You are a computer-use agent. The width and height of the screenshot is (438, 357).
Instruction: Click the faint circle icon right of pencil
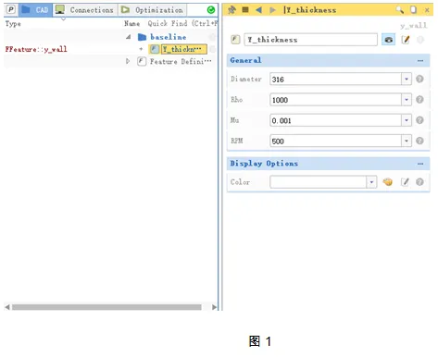point(420,40)
